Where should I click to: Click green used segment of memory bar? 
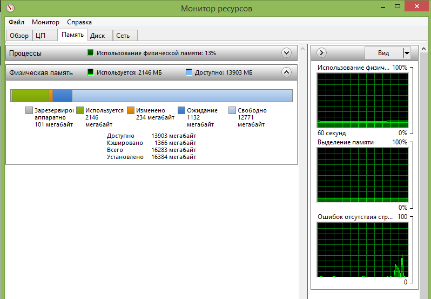coord(30,96)
